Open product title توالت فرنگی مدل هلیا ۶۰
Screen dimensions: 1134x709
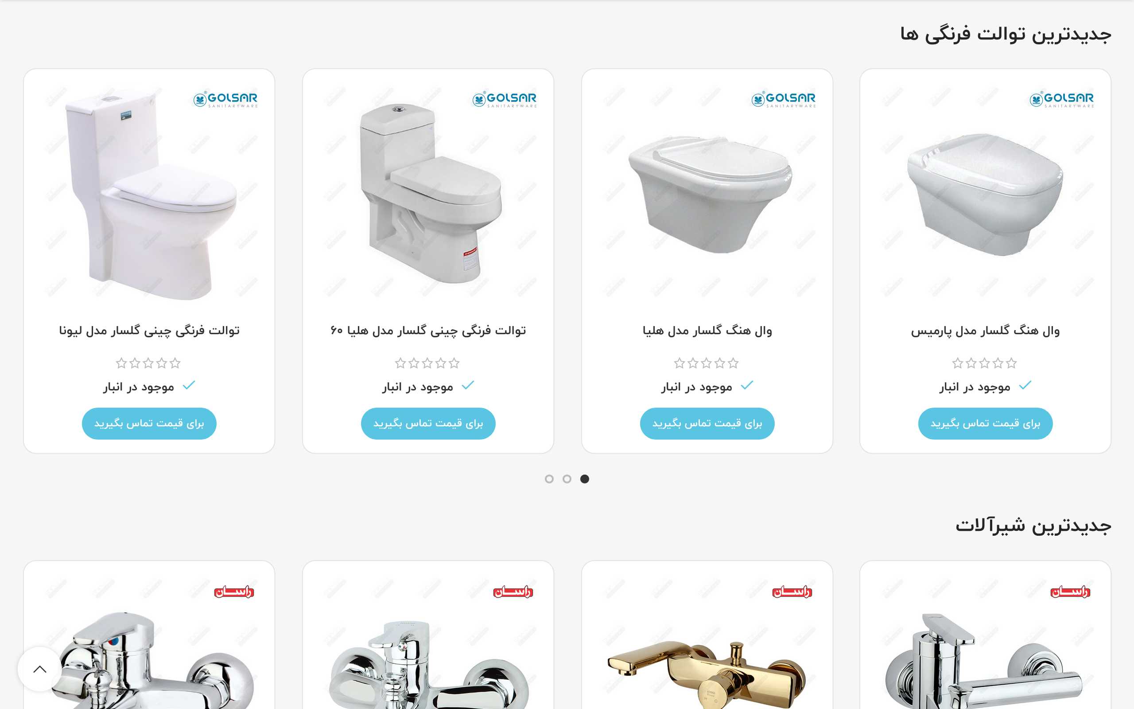[x=428, y=331]
